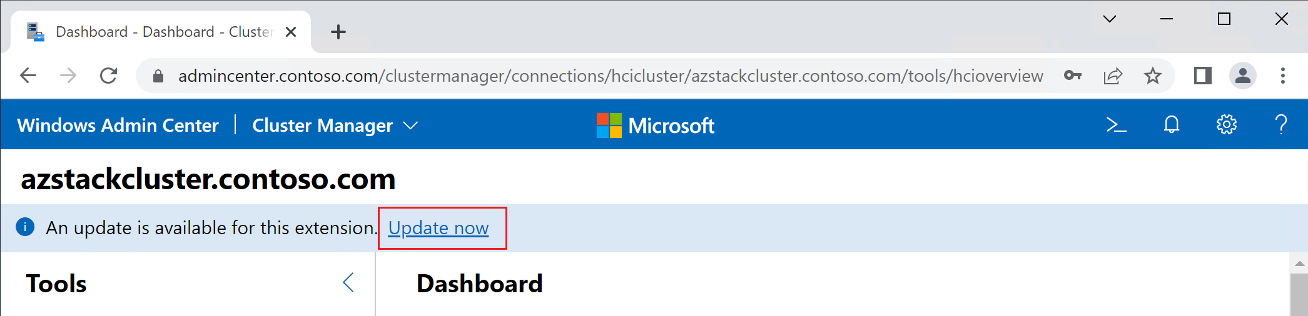Bookmark this page with the star icon
1308x316 pixels.
pyautogui.click(x=1152, y=76)
